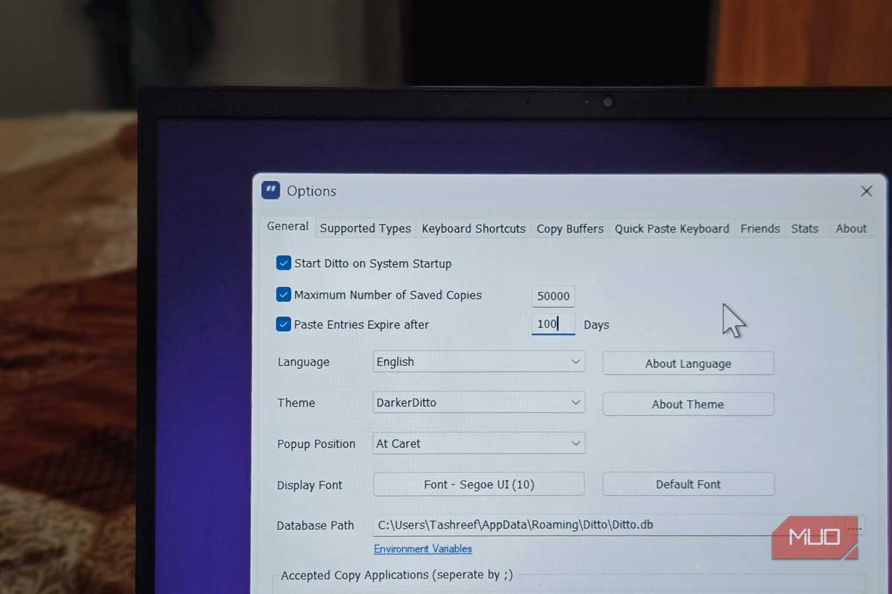Open the Popup Position dropdown At Caret
The width and height of the screenshot is (892, 594).
pos(478,443)
